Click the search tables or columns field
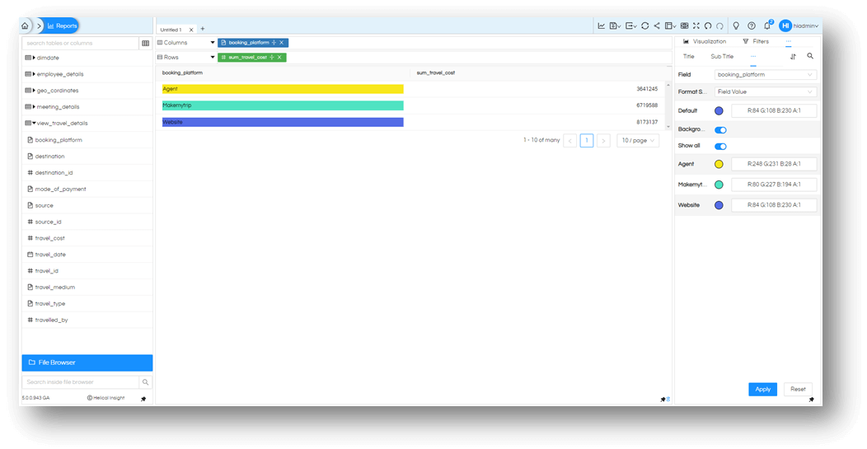Image resolution: width=867 pixels, height=449 pixels. pos(80,43)
